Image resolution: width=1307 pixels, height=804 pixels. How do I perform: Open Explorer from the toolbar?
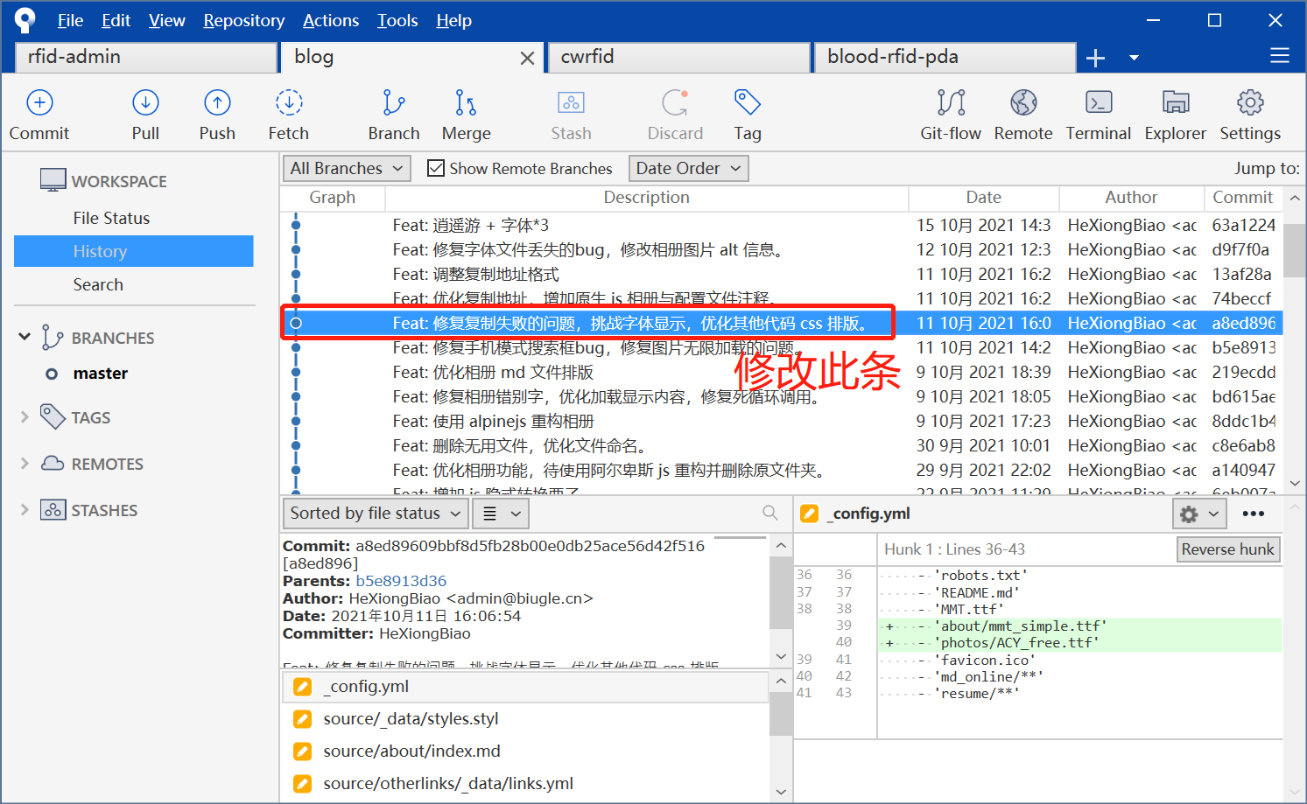point(1176,115)
